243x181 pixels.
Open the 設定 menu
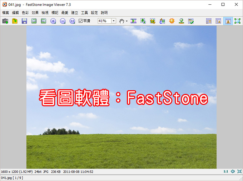(94, 13)
